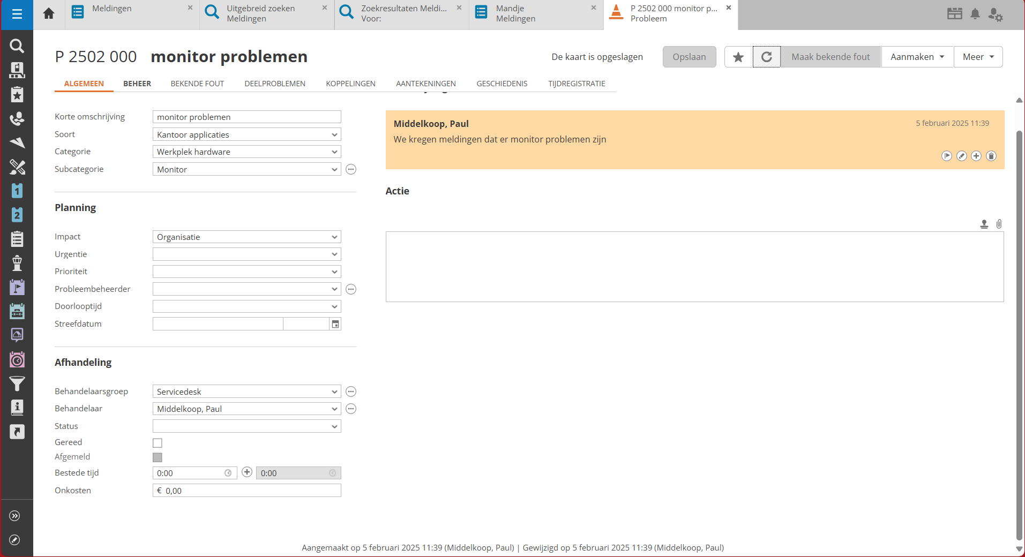Viewport: 1025px width, 557px height.
Task: Open the BEKENDE FOUT tab
Action: 197,84
